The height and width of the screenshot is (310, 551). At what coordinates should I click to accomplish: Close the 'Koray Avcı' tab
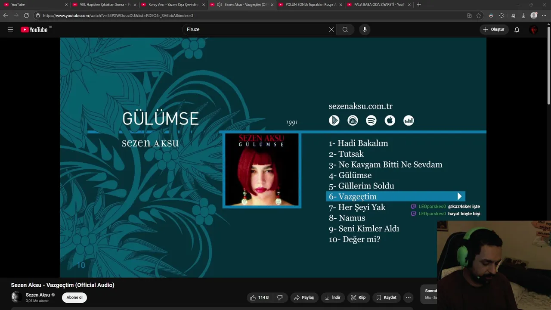203,4
